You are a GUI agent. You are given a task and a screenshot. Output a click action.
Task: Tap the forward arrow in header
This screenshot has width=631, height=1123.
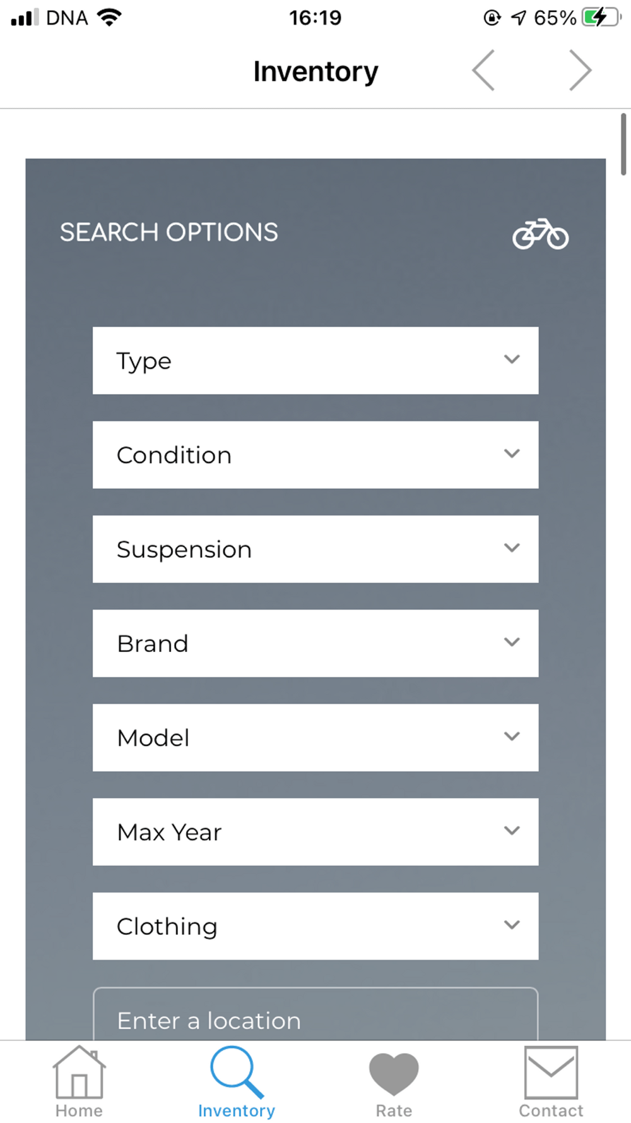[580, 71]
